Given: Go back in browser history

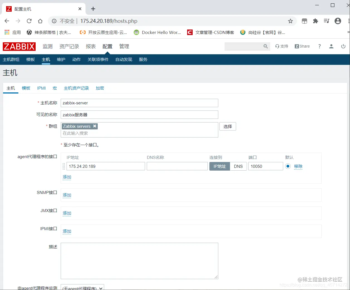Looking at the screenshot, I should tap(7, 21).
